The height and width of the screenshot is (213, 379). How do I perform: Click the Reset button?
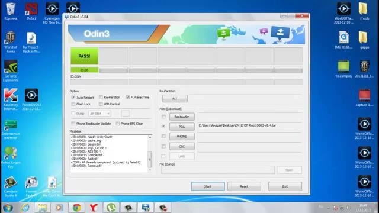(244, 186)
